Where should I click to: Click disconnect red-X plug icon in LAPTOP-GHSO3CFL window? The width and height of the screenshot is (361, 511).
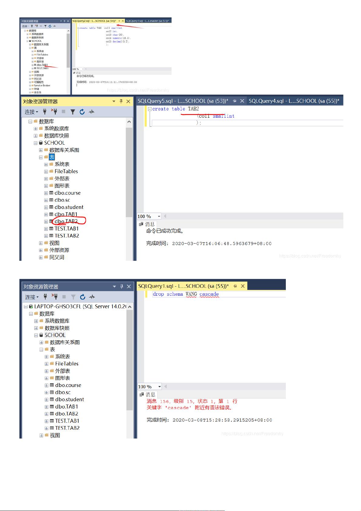coord(55,296)
